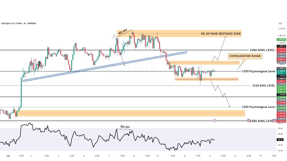This screenshot has height=161, width=287.
Task: Select the blue ascending trendline channel
Action: 104,66
